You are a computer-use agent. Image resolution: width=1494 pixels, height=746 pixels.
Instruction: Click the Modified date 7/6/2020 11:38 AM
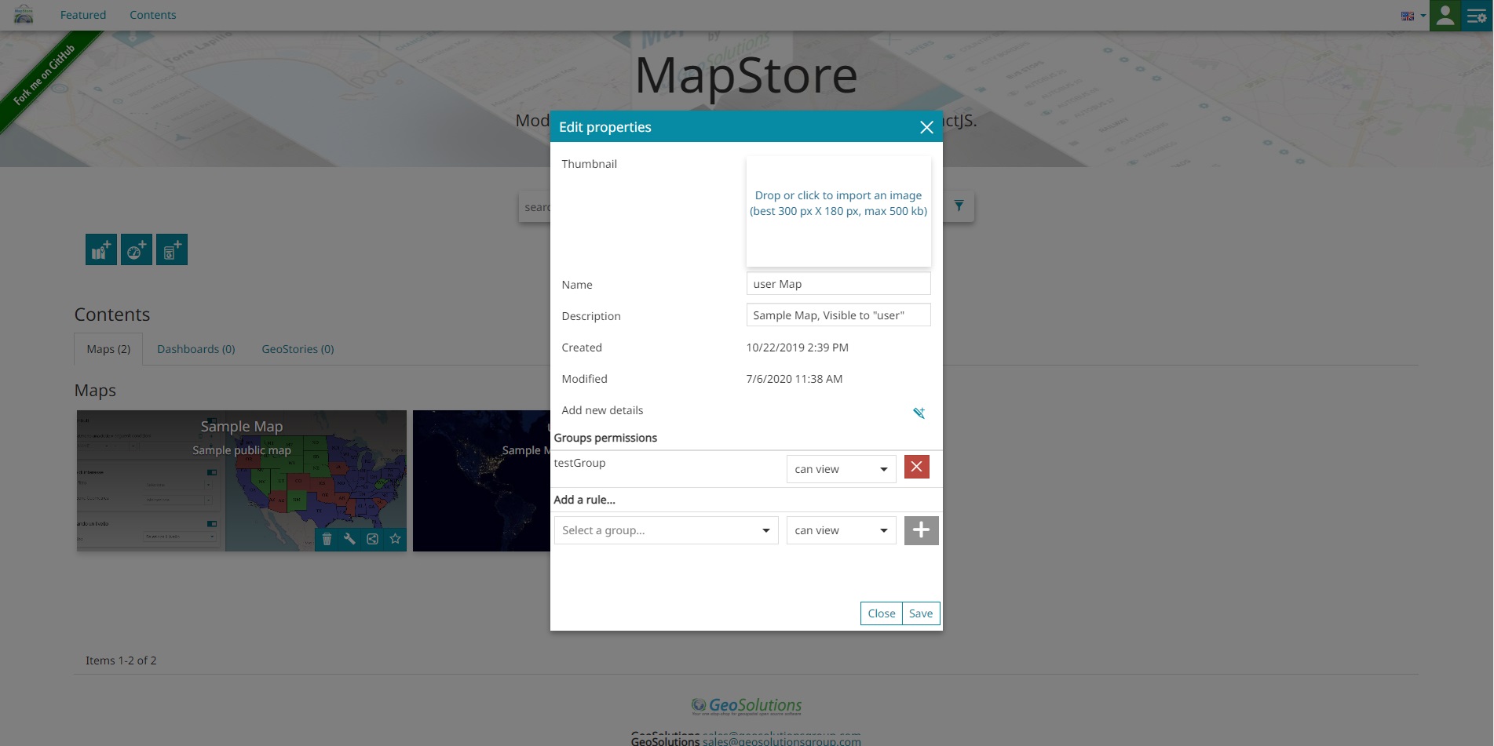pos(794,379)
